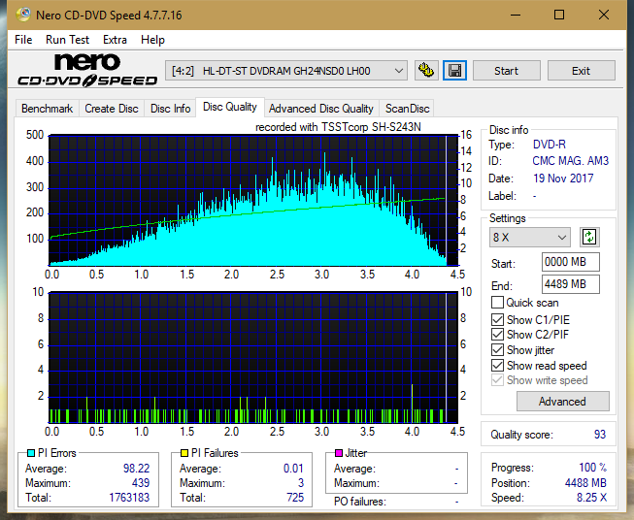634x520 pixels.
Task: Click the PI Errors average 98.22
Action: (x=136, y=469)
